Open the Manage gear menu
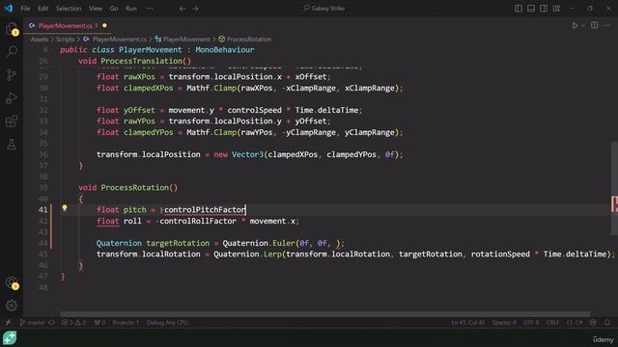618x347 pixels. pyautogui.click(x=12, y=306)
